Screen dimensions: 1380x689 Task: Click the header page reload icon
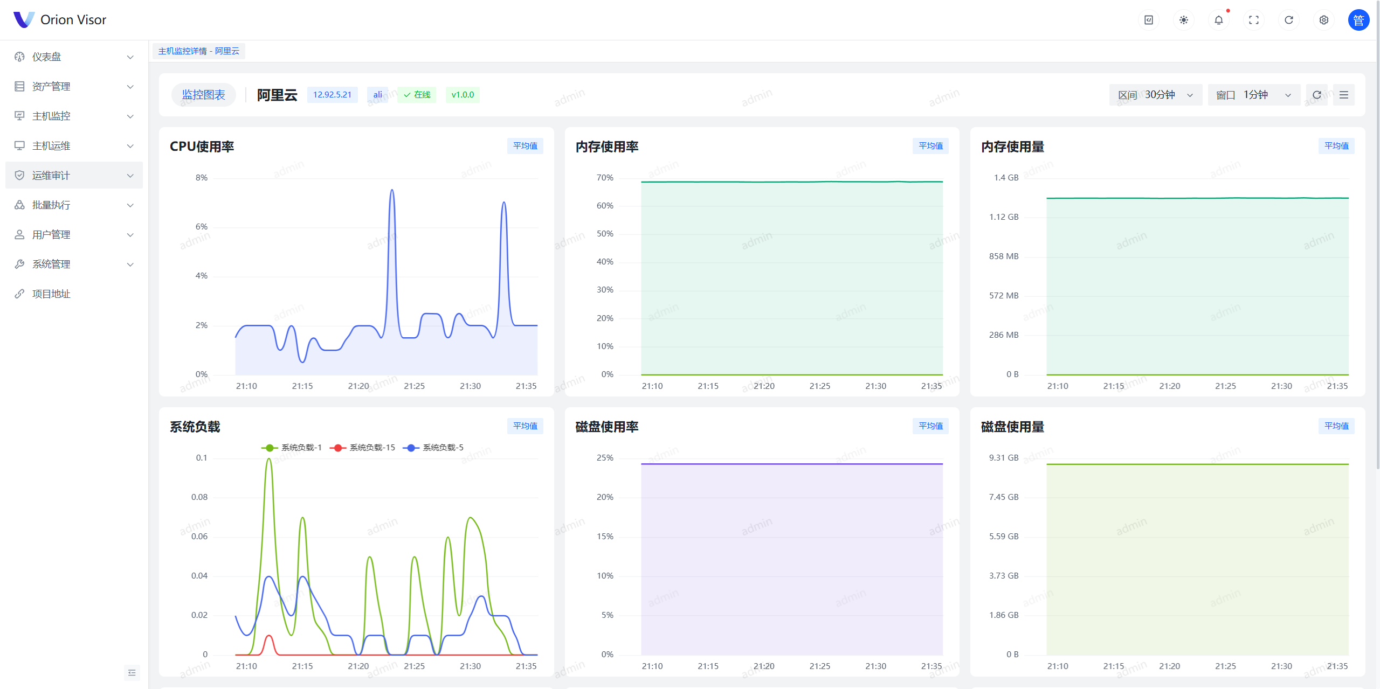1288,20
